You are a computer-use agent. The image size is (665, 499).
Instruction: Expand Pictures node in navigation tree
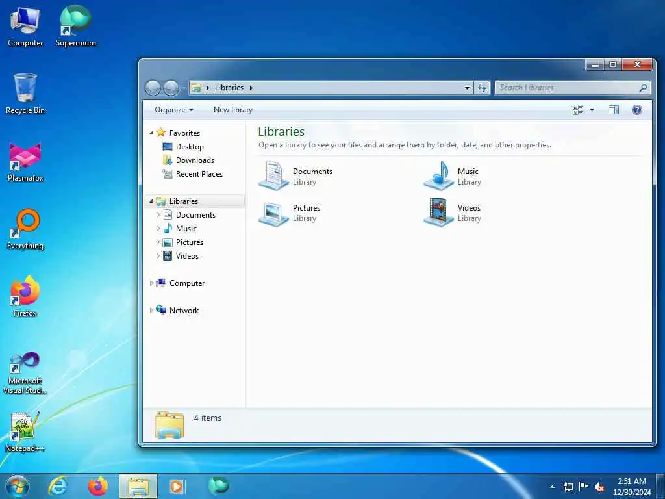158,242
